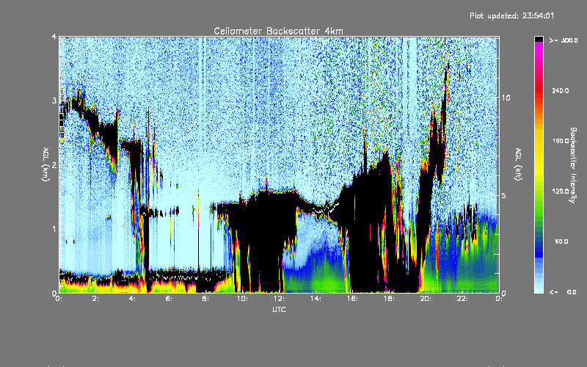The width and height of the screenshot is (587, 367).
Task: Click the '2:' UTC time tick
Action: 95,299
